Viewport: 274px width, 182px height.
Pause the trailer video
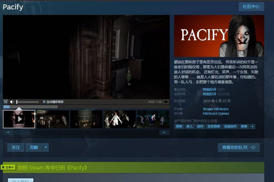pyautogui.click(x=6, y=102)
